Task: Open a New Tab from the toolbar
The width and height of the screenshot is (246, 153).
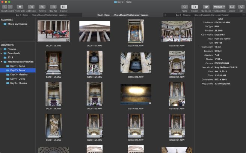Action: (x=53, y=7)
